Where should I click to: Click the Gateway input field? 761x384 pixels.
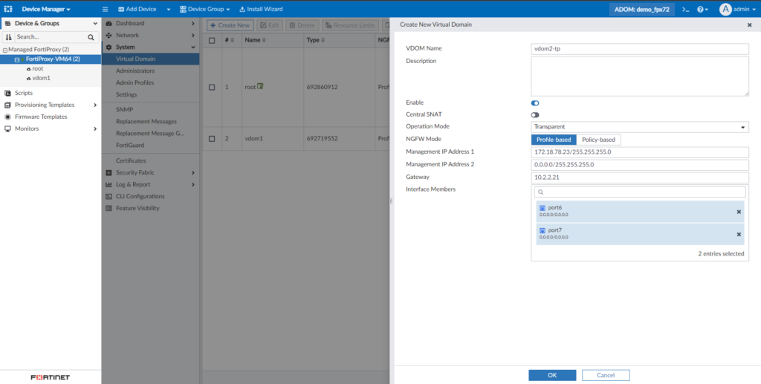point(639,178)
